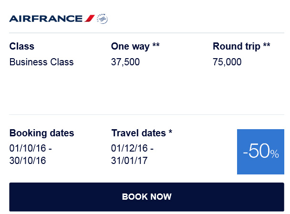The height and width of the screenshot is (214, 290).
Task: Click the double asterisk after One way
Action: [156, 46]
